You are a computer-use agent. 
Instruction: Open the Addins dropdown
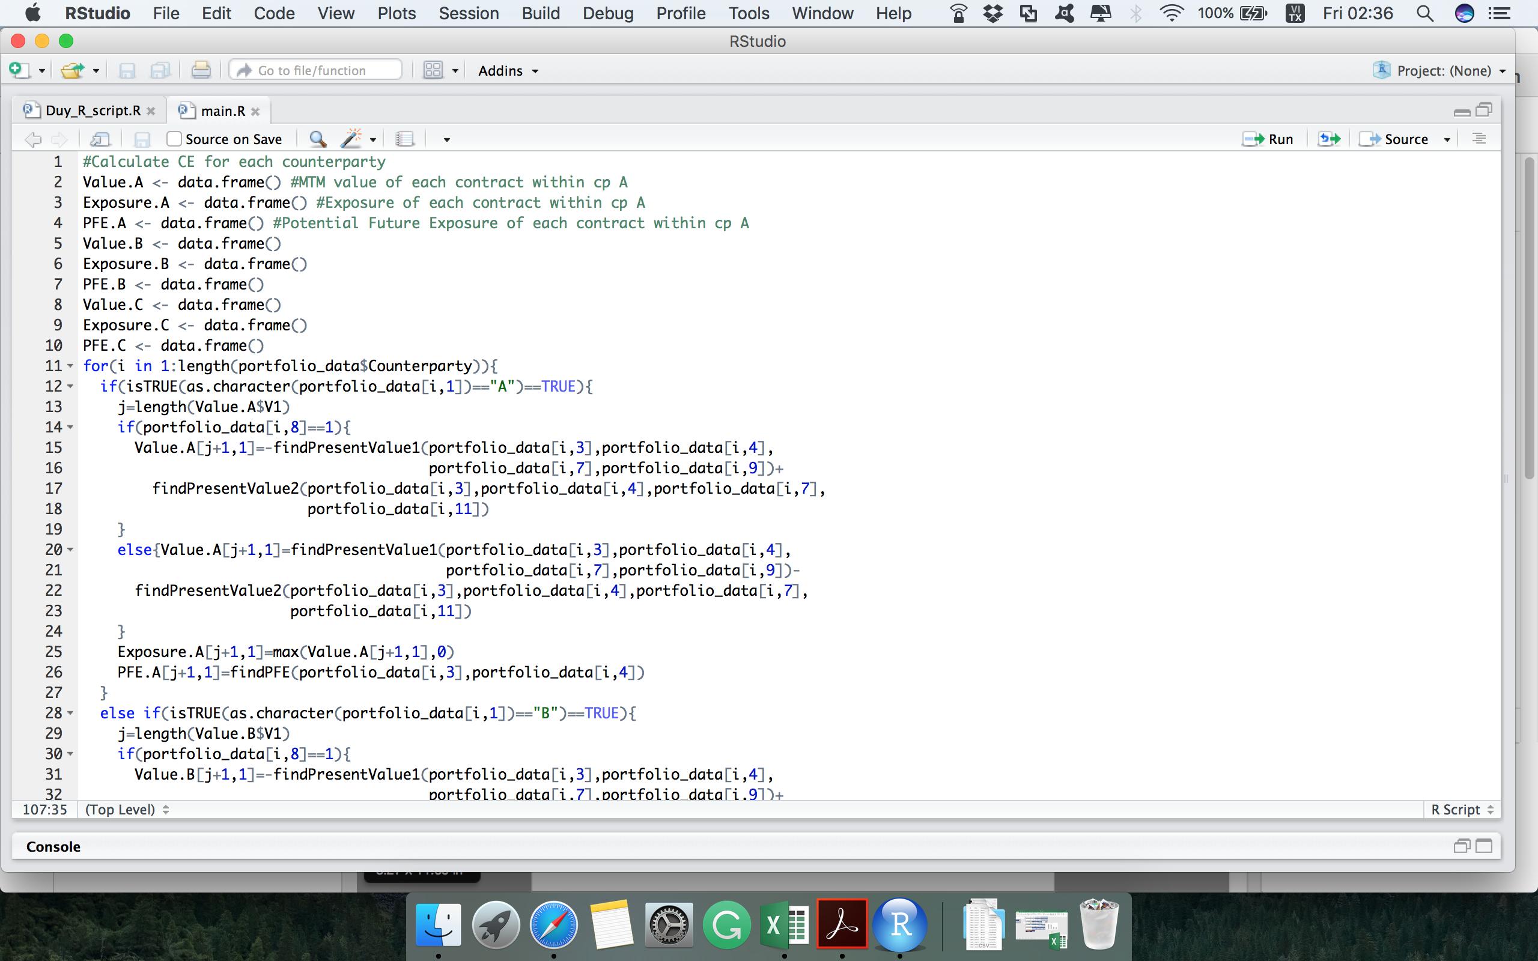pyautogui.click(x=506, y=70)
